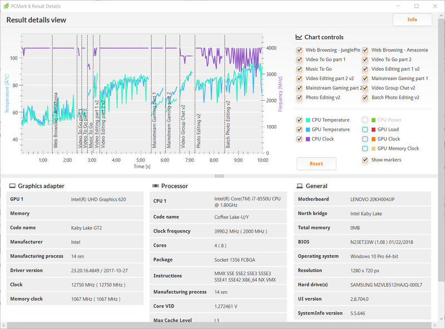
Task: Select the GPU 1 row value
Action: tap(98, 199)
